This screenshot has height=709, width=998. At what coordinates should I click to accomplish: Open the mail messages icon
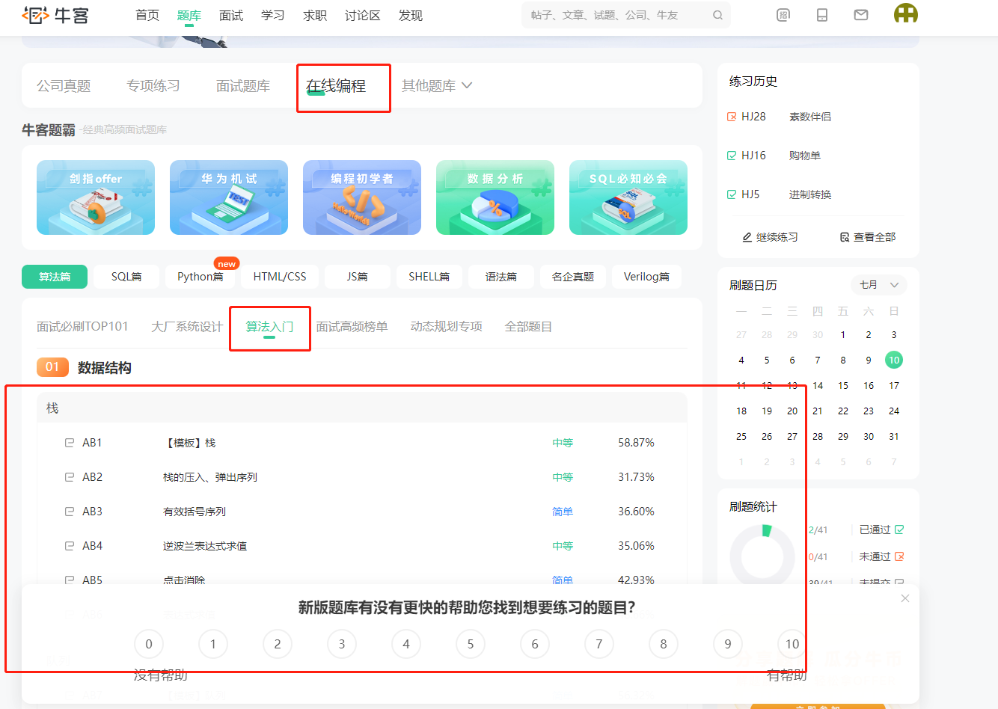pyautogui.click(x=861, y=15)
